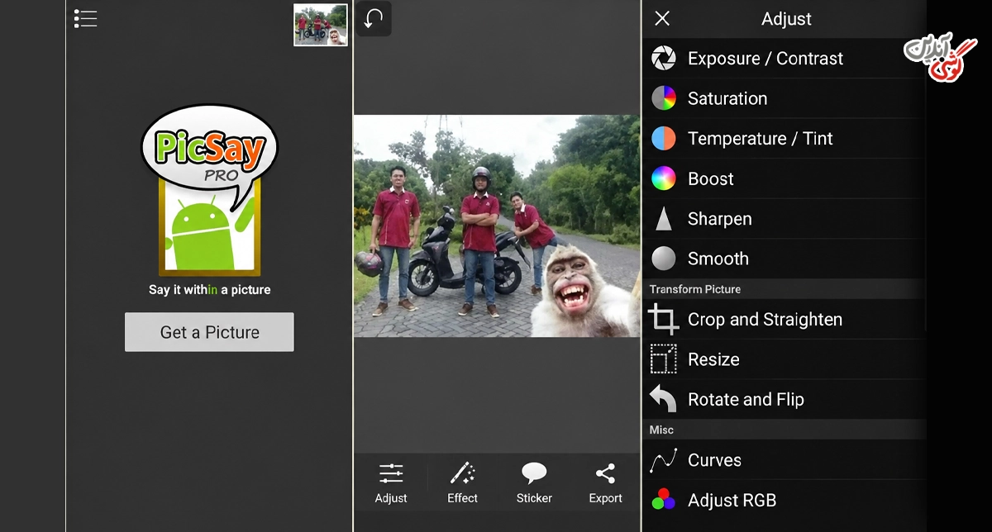Select the Temperature / Tint label

pyautogui.click(x=761, y=139)
